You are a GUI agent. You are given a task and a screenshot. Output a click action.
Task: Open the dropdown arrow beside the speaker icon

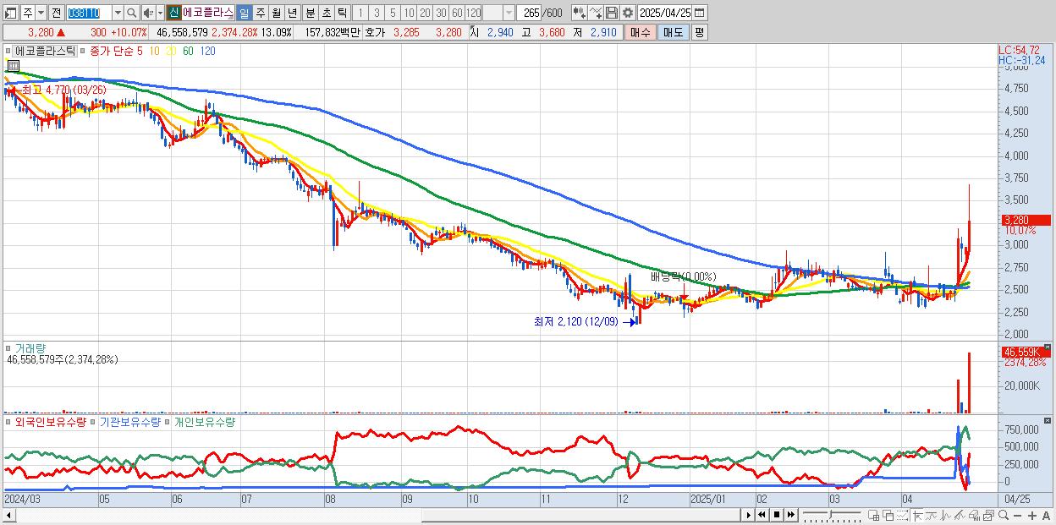pyautogui.click(x=160, y=13)
